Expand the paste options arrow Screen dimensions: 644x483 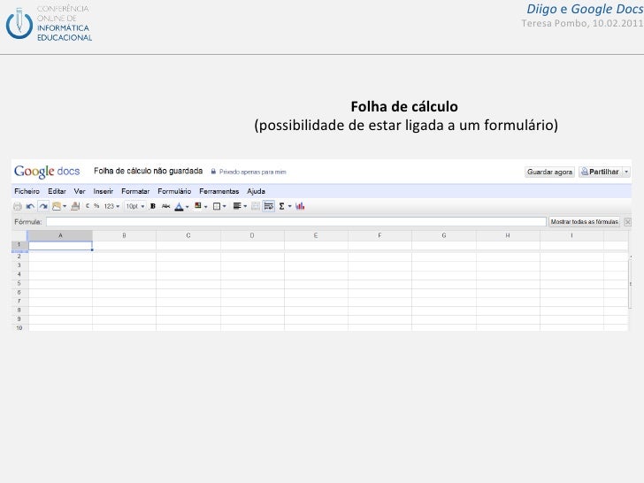click(x=65, y=207)
